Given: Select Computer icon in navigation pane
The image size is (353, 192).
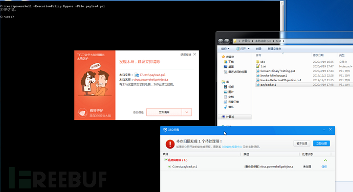Looking at the screenshot, I should (x=223, y=117).
